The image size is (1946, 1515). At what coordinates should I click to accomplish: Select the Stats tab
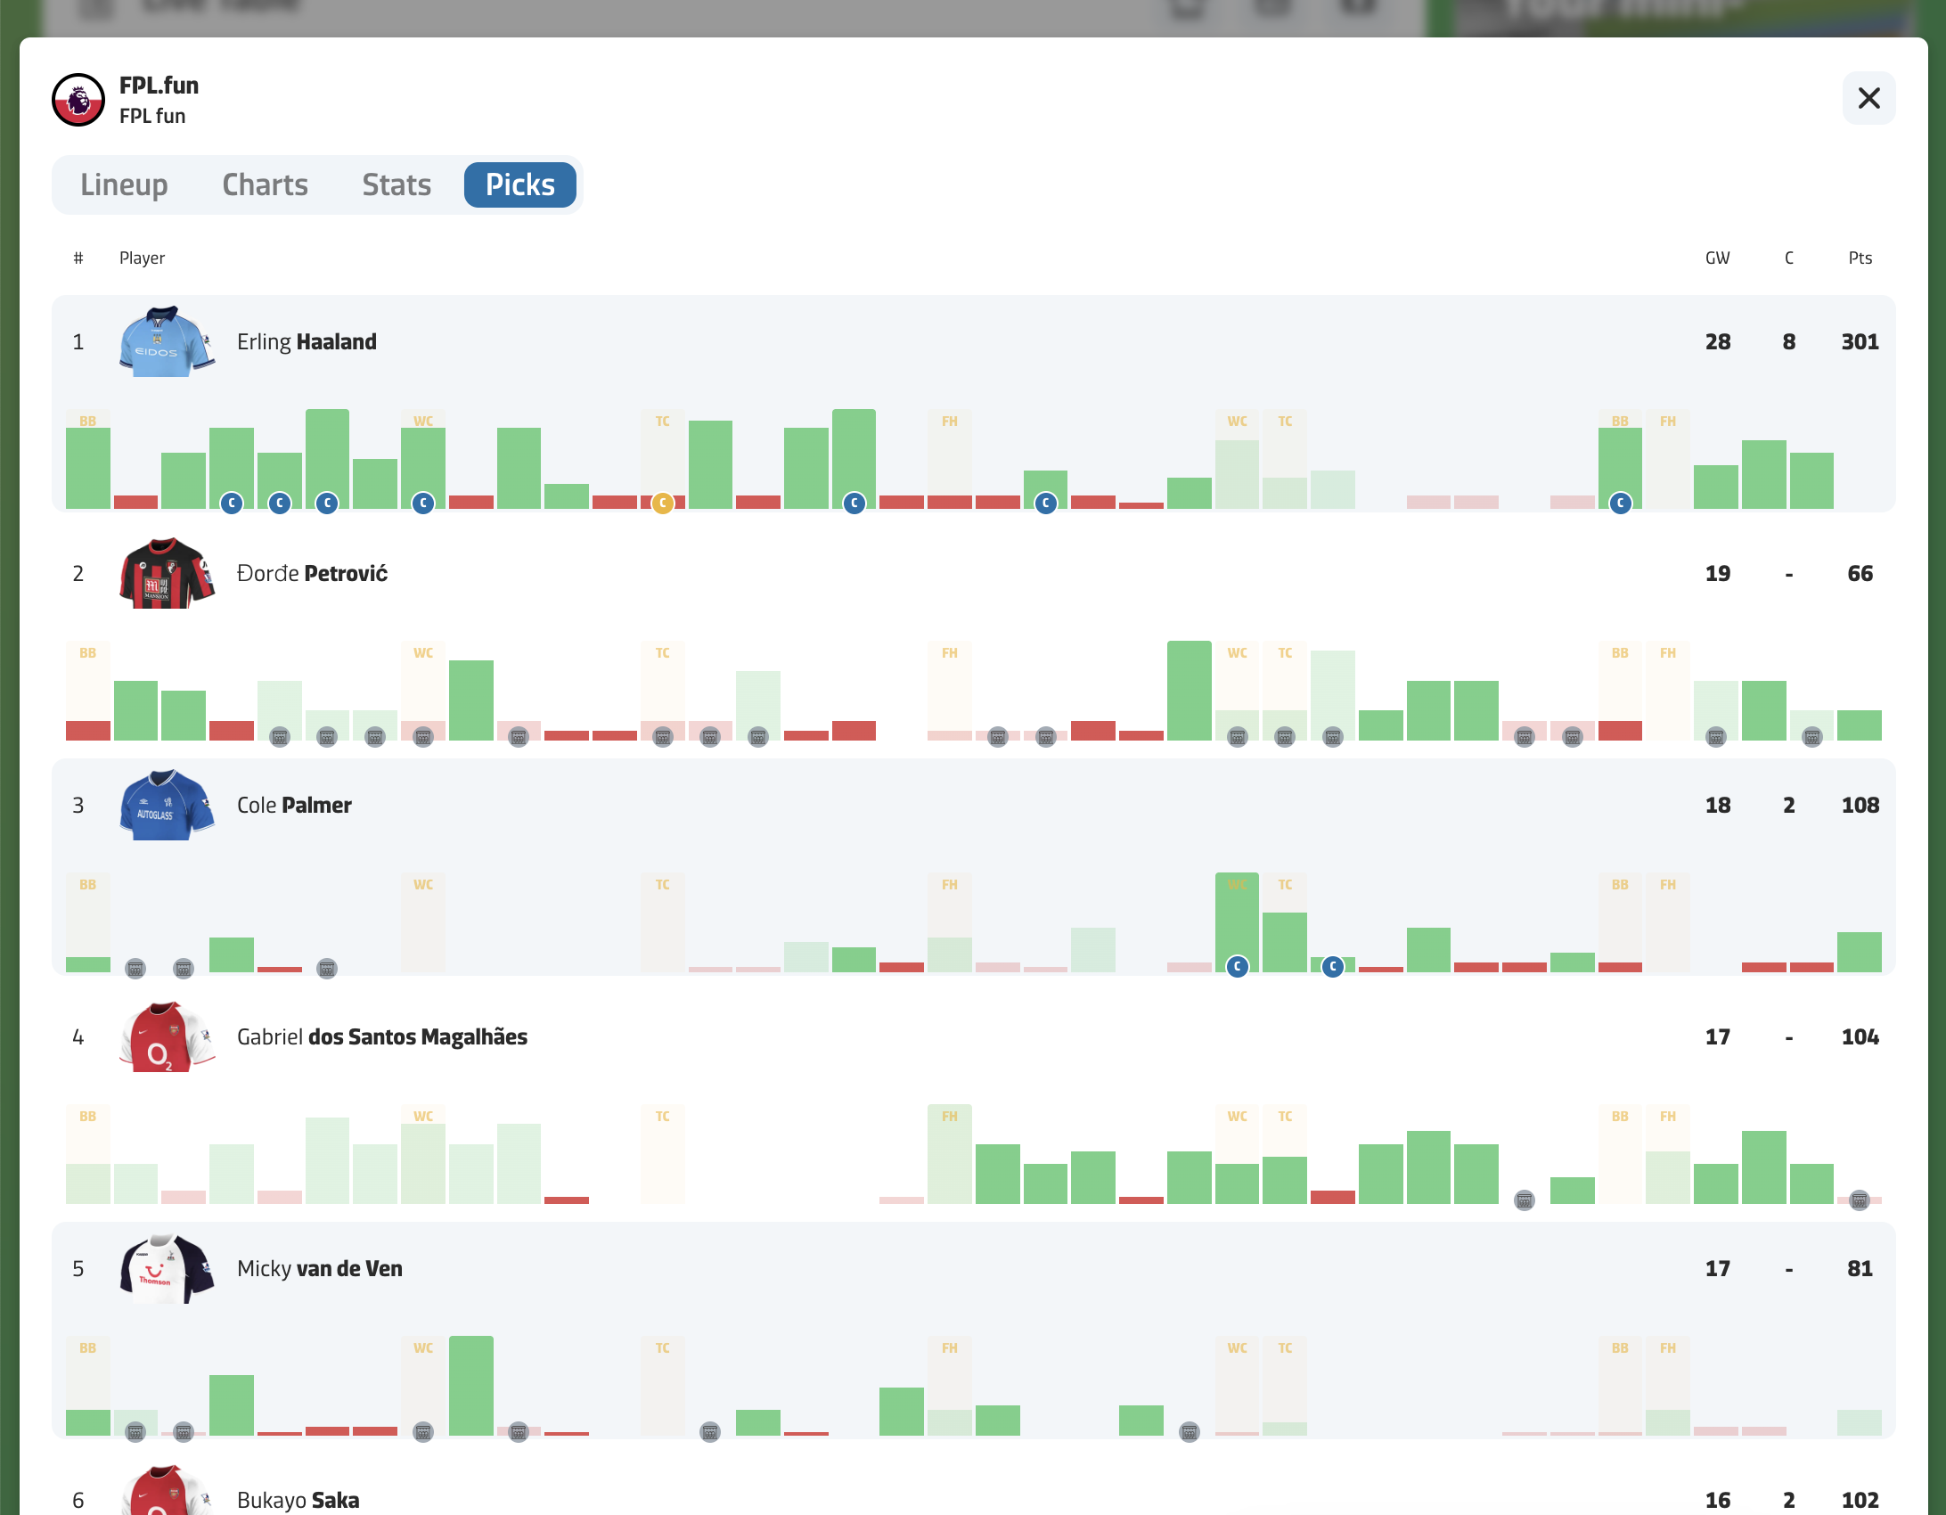coord(397,185)
